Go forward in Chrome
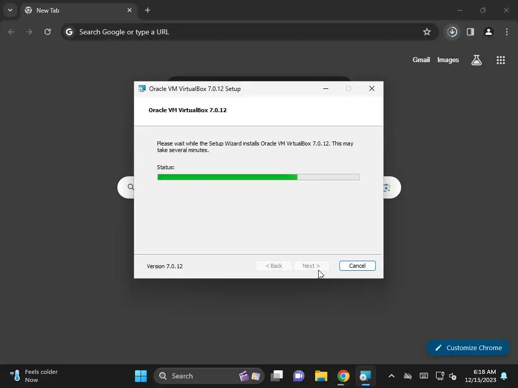Viewport: 518px width, 388px height. pos(29,32)
